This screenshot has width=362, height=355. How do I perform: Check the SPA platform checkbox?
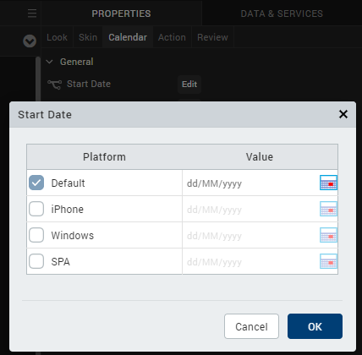coord(36,261)
